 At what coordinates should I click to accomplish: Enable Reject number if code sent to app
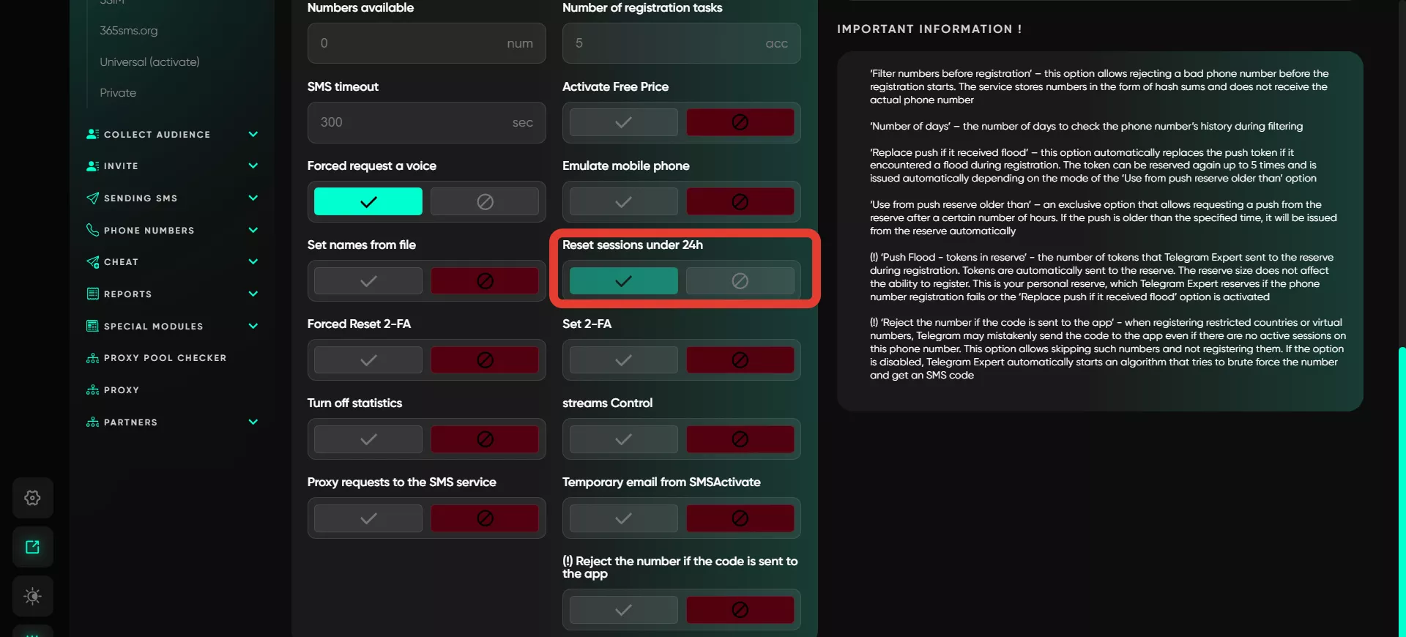pyautogui.click(x=623, y=609)
